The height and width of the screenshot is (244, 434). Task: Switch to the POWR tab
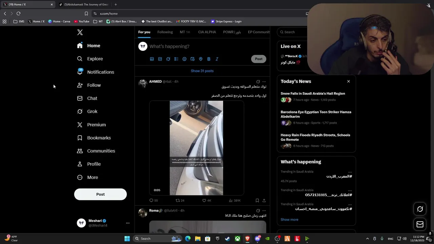coord(232,32)
